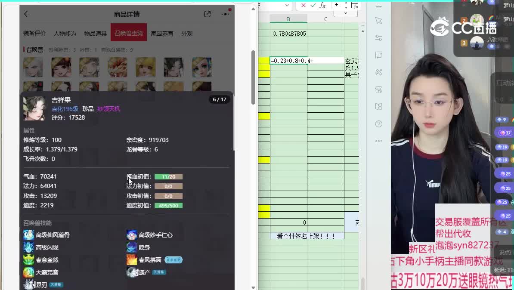Open the three-dot more menu with red dot
The width and height of the screenshot is (514, 290).
point(226,14)
